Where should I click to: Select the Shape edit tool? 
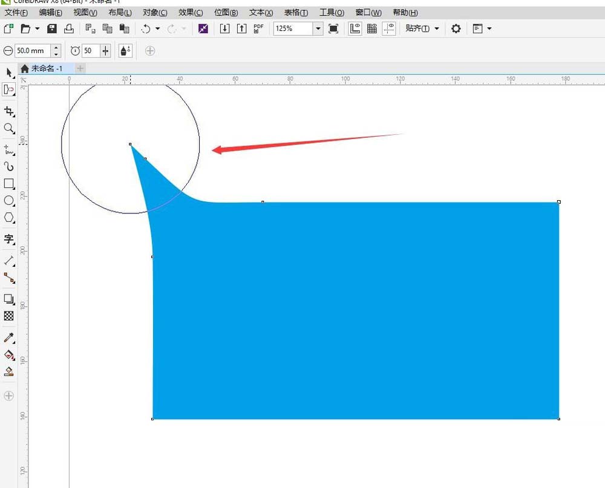tap(9, 89)
